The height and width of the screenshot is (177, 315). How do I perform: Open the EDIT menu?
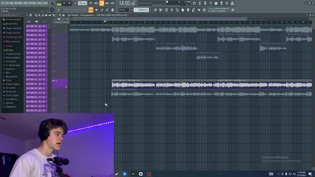(x=7, y=3)
